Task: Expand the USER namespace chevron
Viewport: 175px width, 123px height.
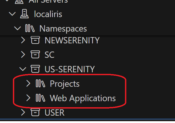Action: pos(23,112)
